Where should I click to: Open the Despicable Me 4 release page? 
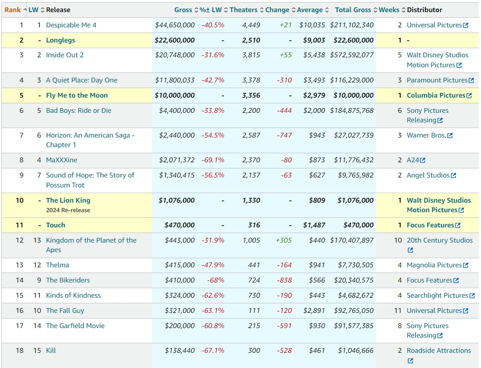pos(71,25)
